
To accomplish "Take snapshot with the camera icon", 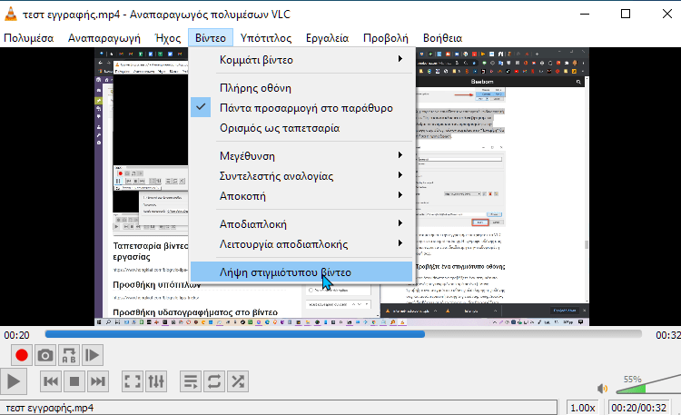I will coord(45,355).
